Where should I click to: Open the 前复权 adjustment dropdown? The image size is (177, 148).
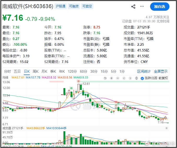(x=163, y=78)
